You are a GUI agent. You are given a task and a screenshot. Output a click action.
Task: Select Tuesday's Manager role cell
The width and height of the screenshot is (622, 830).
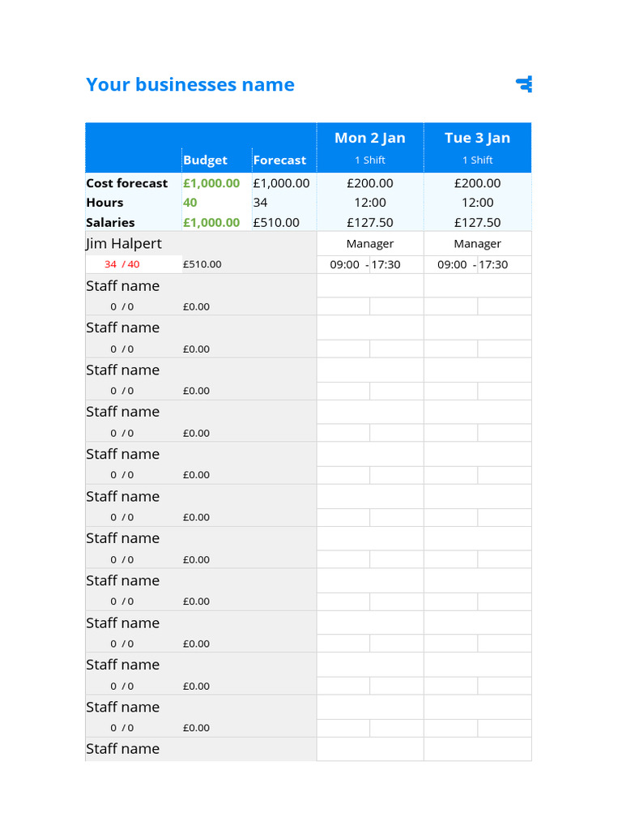(x=478, y=243)
